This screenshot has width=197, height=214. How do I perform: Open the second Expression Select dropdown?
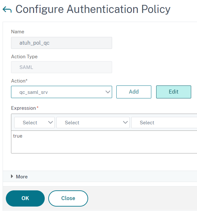click(93, 123)
